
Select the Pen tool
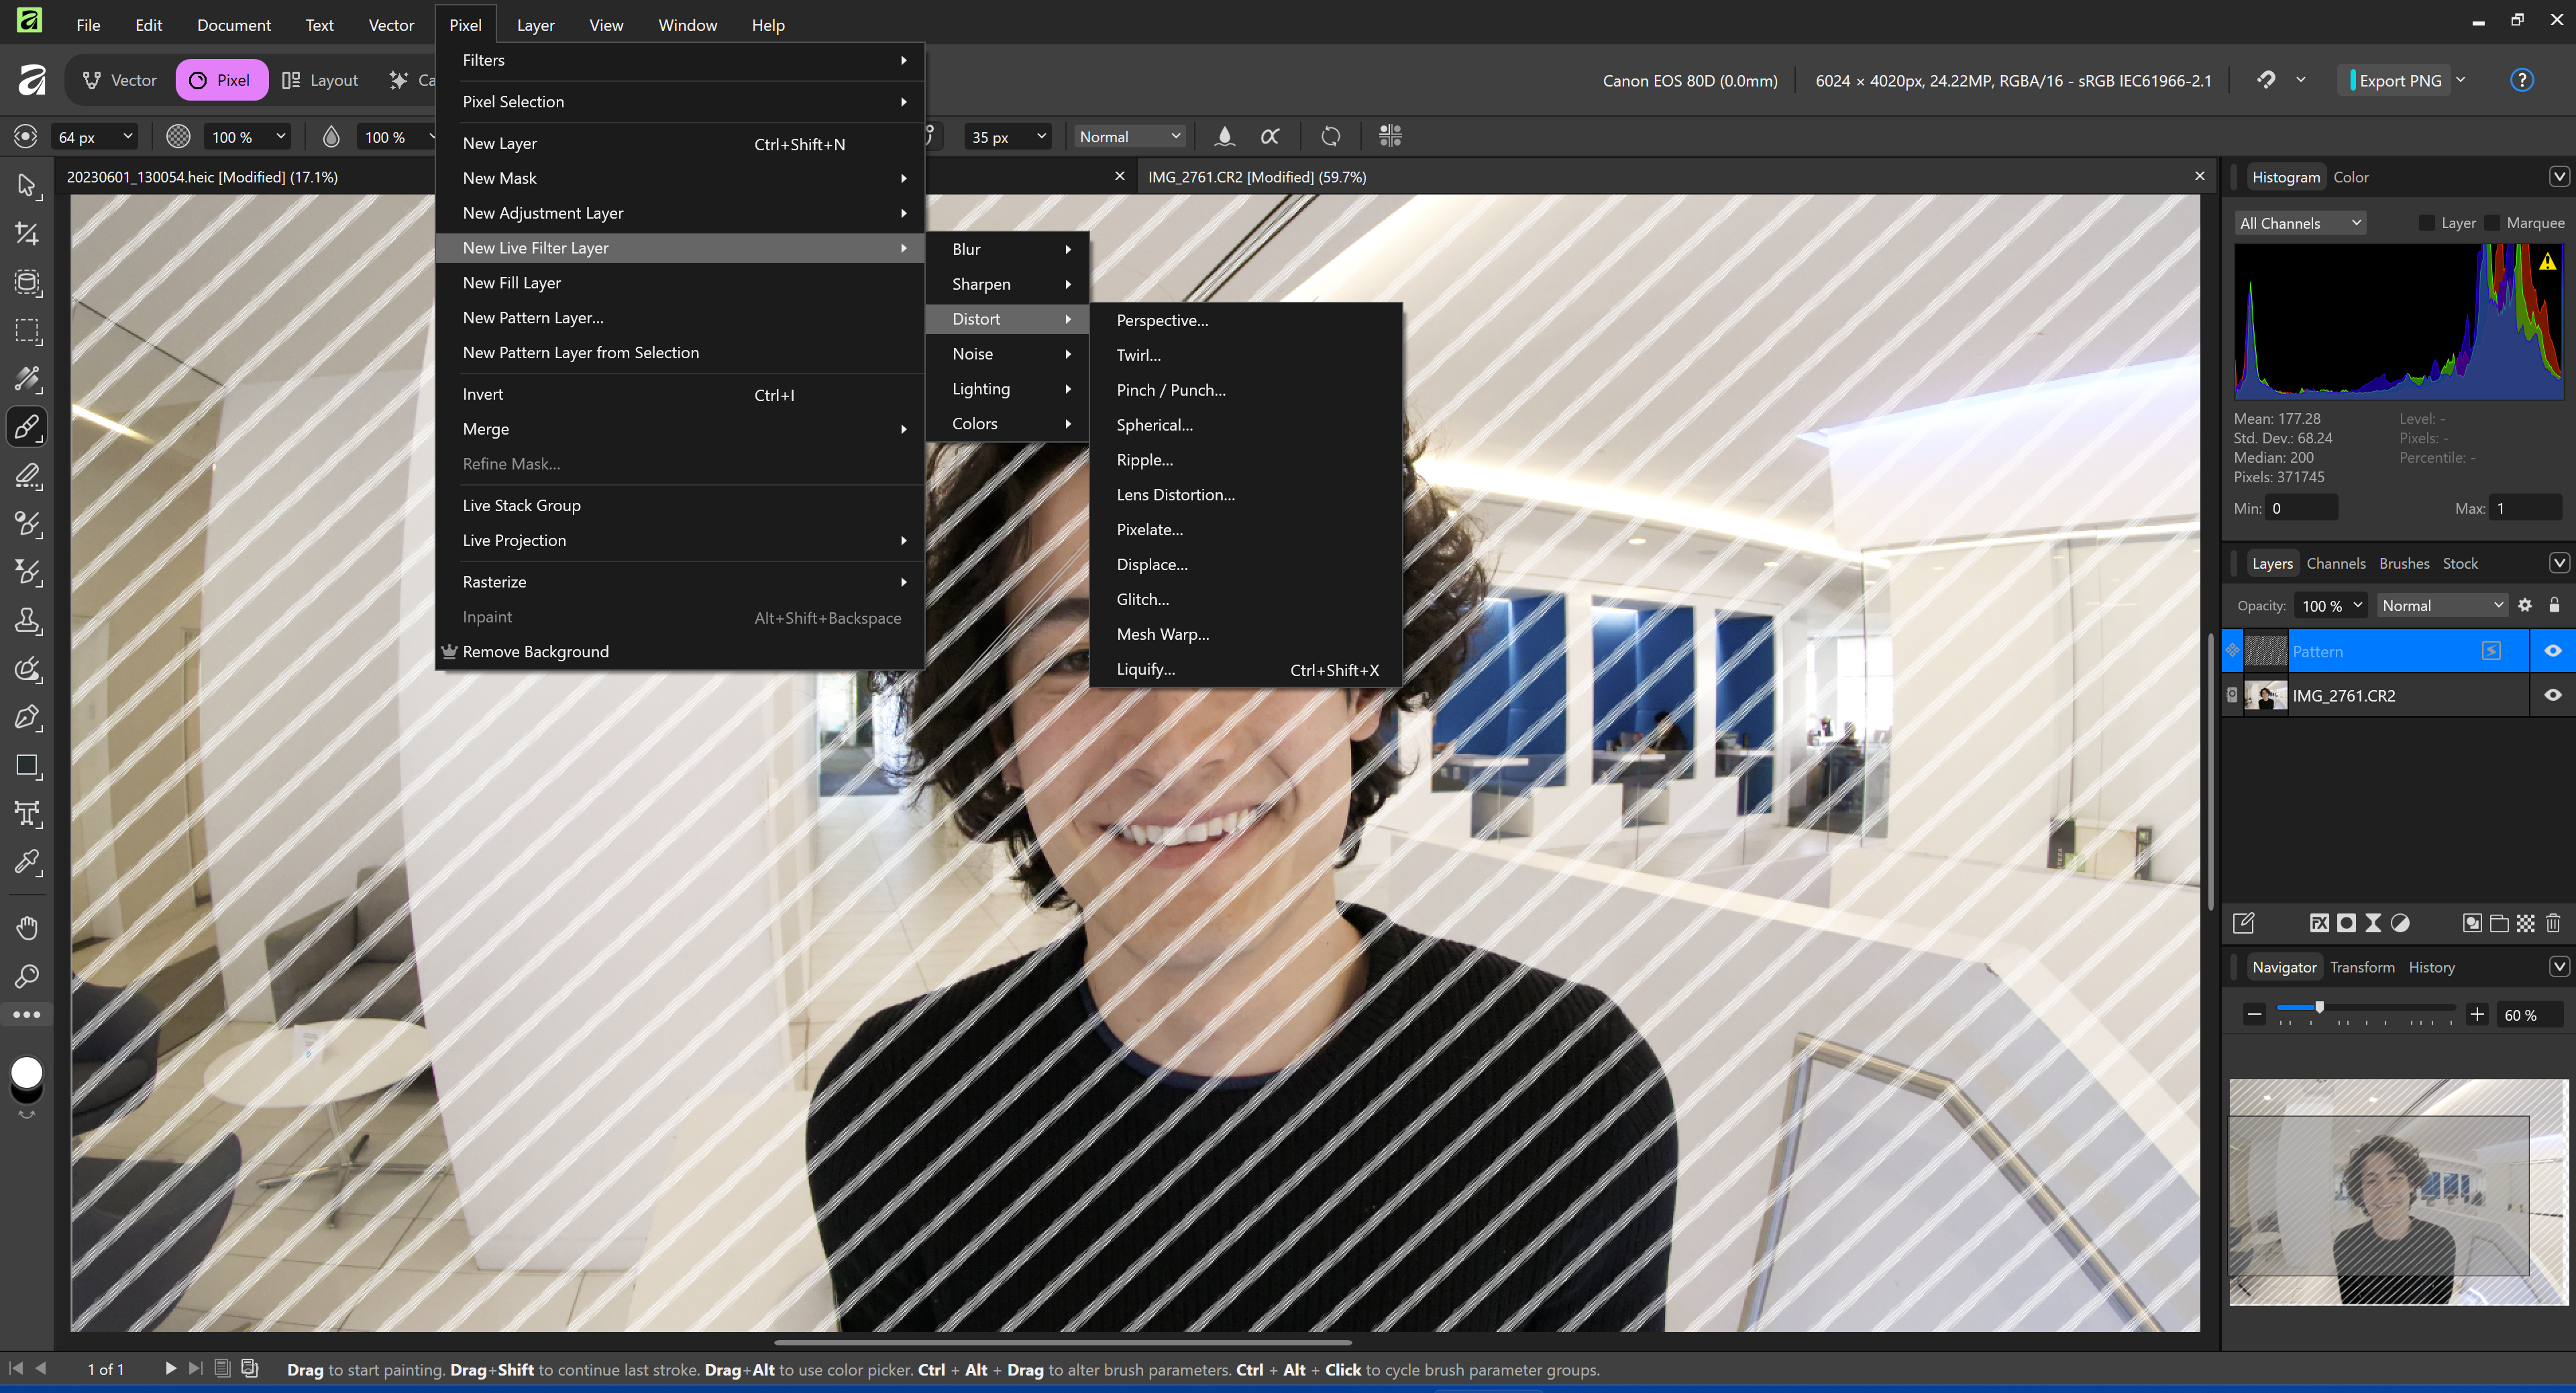click(x=27, y=718)
